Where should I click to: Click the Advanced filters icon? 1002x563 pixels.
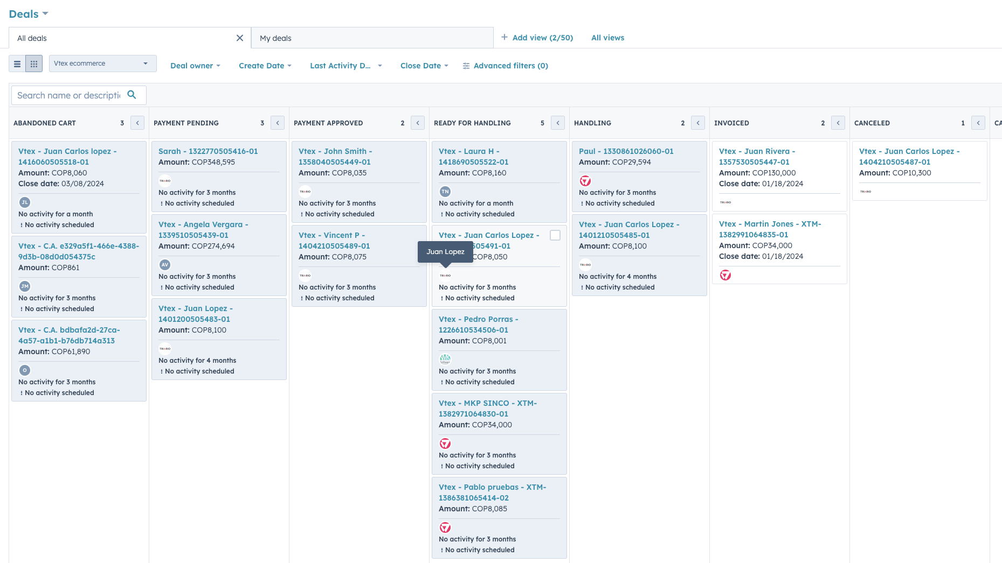click(x=466, y=65)
